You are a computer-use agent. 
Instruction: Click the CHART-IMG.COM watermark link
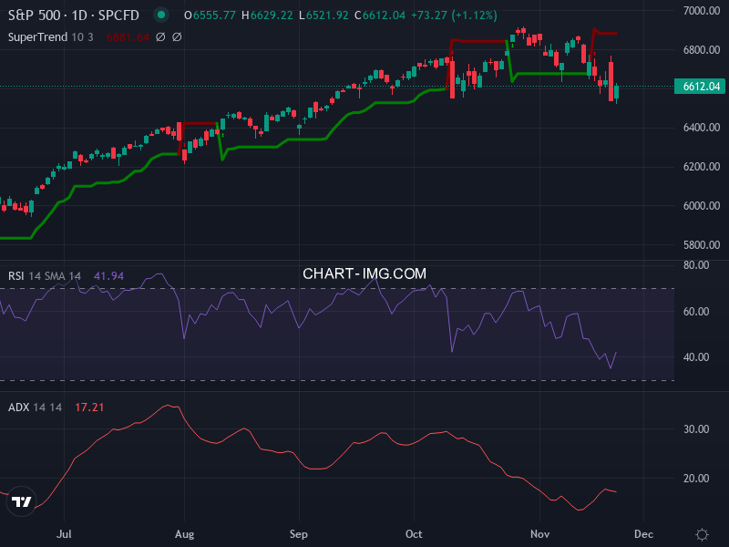(x=364, y=273)
